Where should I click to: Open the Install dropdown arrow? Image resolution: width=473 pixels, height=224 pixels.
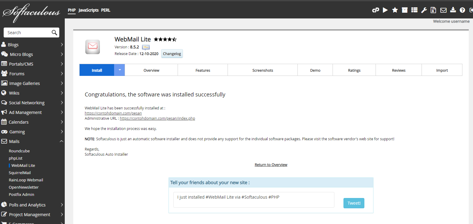119,70
